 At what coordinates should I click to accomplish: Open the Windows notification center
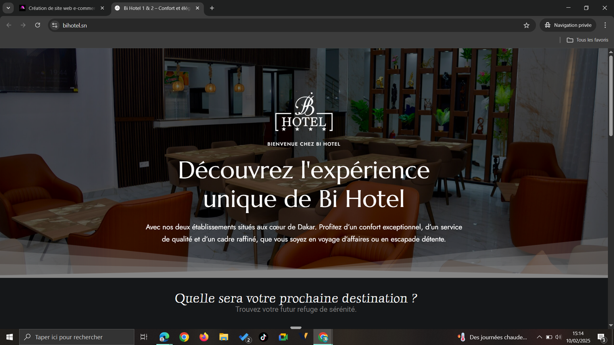click(x=601, y=337)
